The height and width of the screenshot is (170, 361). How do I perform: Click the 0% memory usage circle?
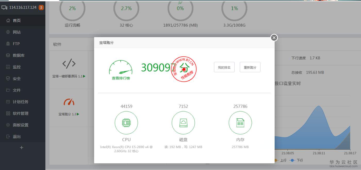click(x=180, y=9)
